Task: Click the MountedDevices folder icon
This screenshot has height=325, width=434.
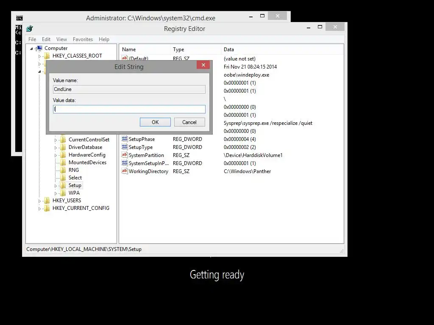Action: coord(63,162)
